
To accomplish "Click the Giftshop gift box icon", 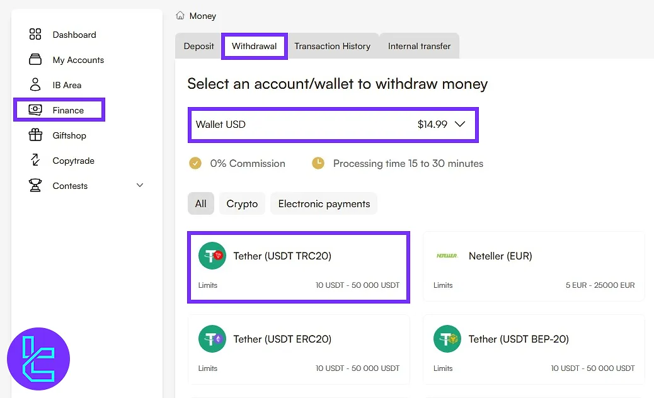I will point(35,135).
